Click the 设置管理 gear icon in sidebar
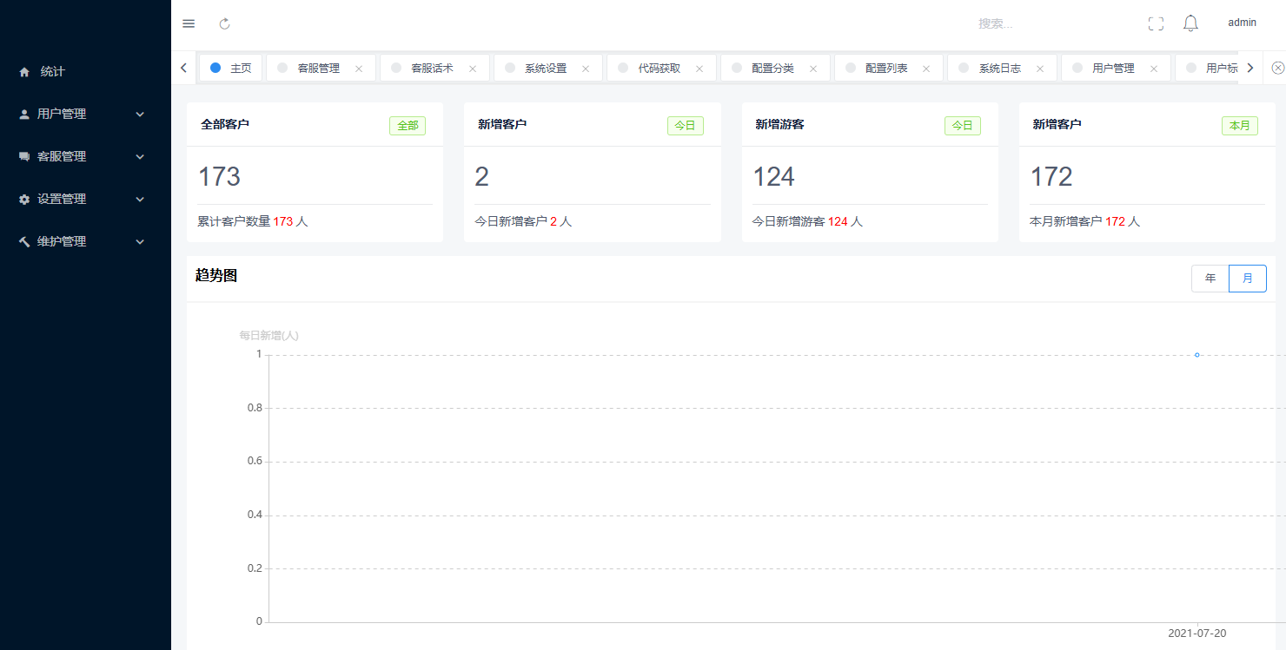Image resolution: width=1286 pixels, height=650 pixels. coord(24,199)
